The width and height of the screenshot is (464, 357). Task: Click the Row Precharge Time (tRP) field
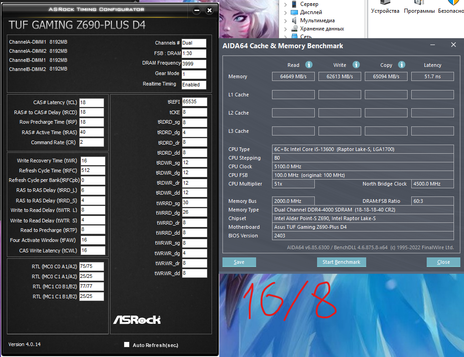coord(92,122)
